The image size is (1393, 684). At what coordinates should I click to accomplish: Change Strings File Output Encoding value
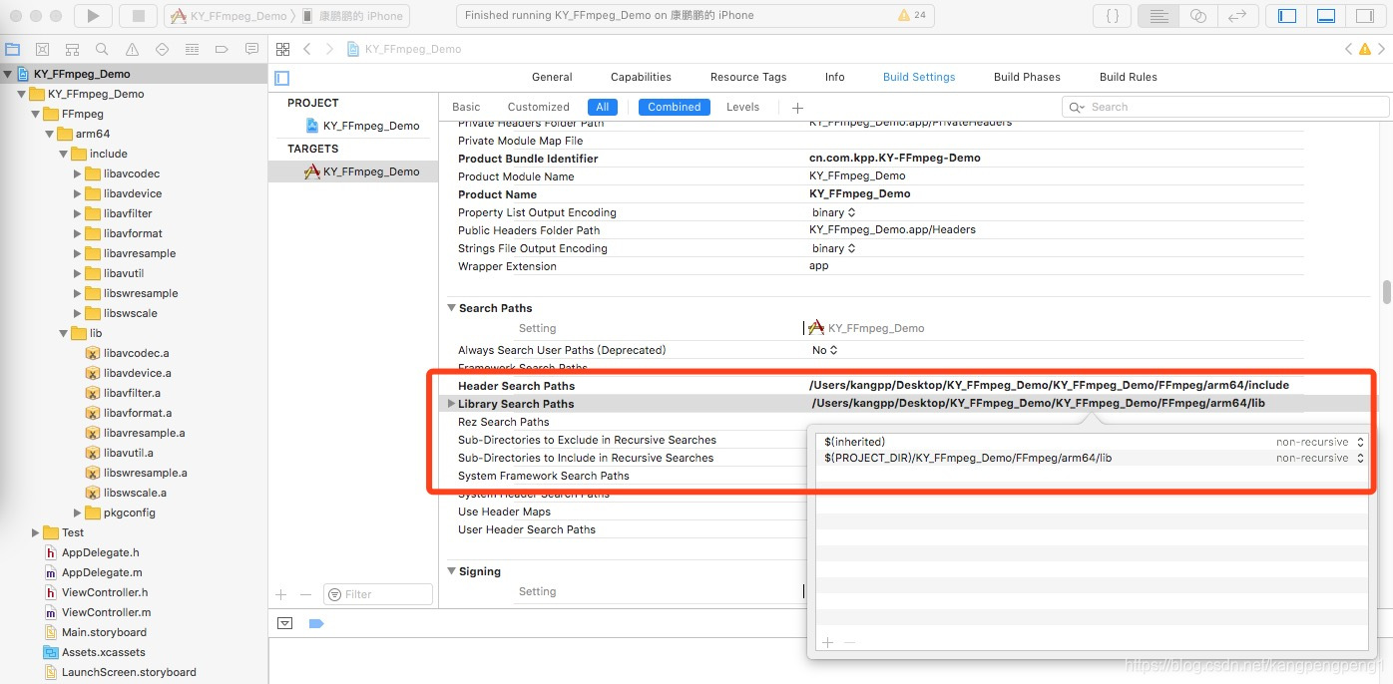tap(833, 248)
